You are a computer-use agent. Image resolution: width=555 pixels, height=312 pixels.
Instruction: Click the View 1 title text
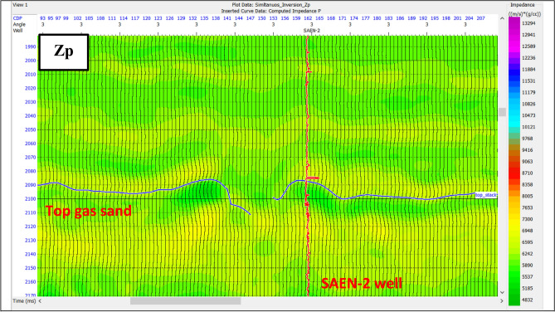point(20,5)
